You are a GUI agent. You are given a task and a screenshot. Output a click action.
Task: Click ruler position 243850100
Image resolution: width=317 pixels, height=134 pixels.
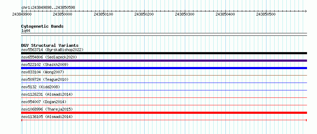tap(104, 15)
